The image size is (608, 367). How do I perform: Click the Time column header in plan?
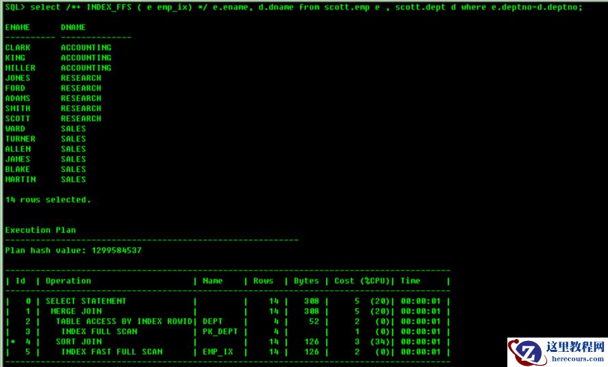click(x=410, y=281)
